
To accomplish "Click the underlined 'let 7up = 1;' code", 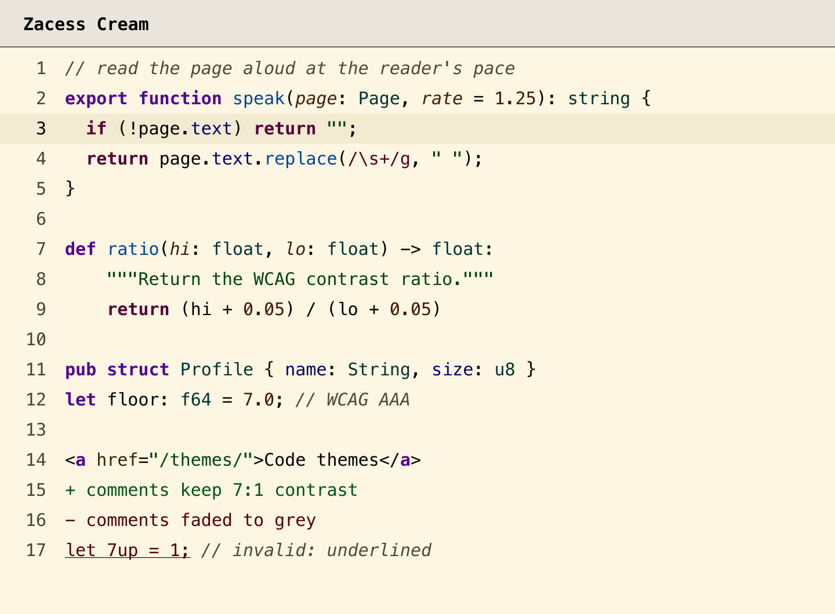I will [128, 550].
